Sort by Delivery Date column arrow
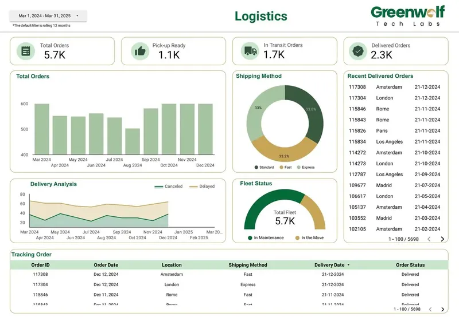 (348, 265)
